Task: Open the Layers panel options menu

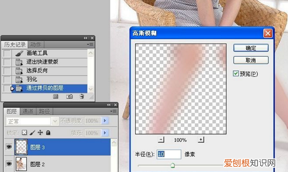Action: click(113, 111)
